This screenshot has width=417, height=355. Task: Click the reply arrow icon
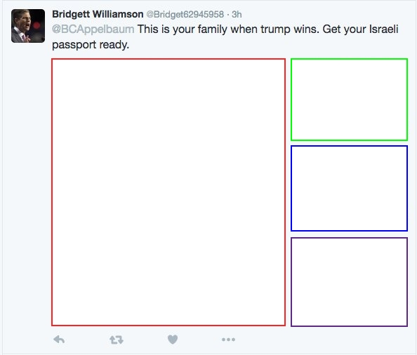[59, 340]
